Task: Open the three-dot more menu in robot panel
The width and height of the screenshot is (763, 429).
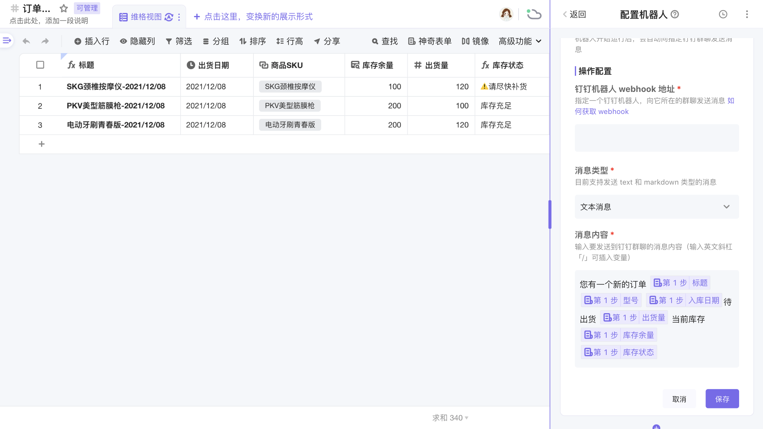Action: click(x=747, y=14)
